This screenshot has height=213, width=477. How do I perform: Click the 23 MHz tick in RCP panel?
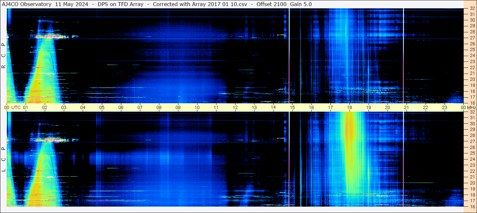(472, 61)
